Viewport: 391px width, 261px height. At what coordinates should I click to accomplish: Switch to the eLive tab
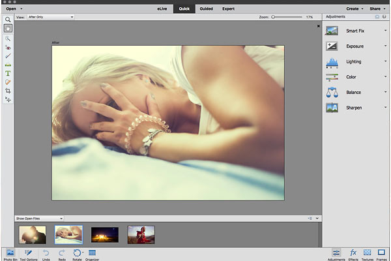pyautogui.click(x=162, y=8)
